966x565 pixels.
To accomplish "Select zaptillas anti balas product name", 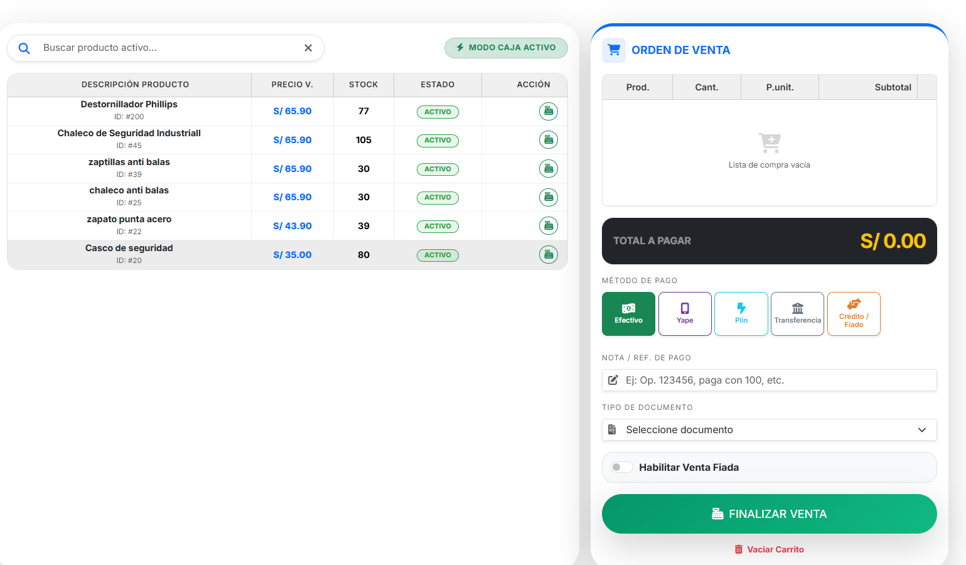I will tap(129, 162).
